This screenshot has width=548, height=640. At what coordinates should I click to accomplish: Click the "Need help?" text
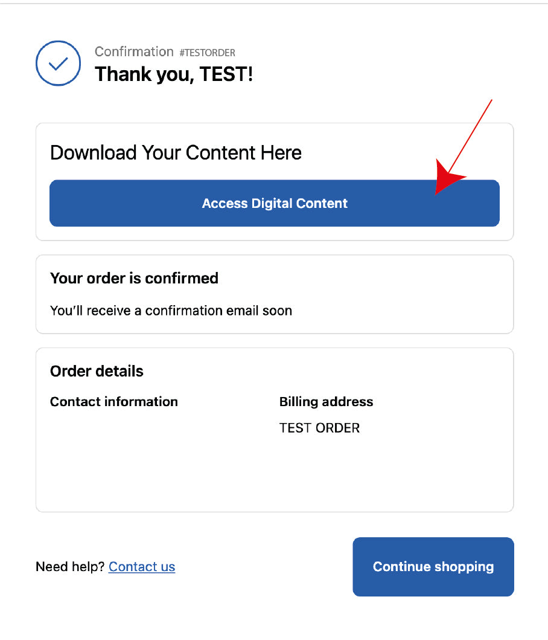70,567
